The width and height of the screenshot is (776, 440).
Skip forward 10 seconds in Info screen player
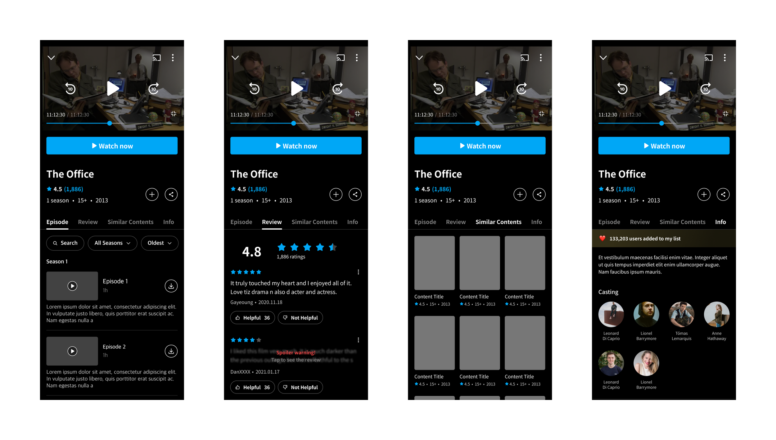705,89
